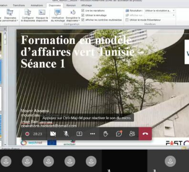
Task: Show the meeting chat conversation
Action: pyautogui.click(x=119, y=134)
